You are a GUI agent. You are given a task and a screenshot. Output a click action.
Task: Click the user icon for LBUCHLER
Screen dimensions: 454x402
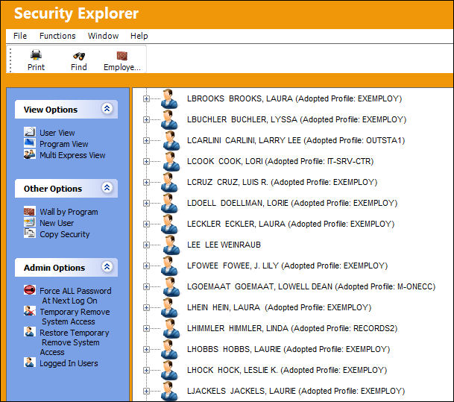[x=170, y=120]
